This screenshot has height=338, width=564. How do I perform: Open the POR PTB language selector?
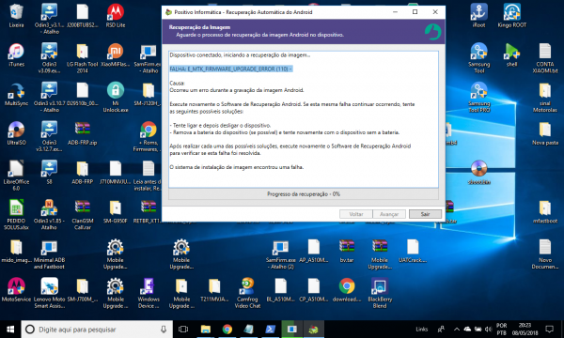(x=501, y=329)
